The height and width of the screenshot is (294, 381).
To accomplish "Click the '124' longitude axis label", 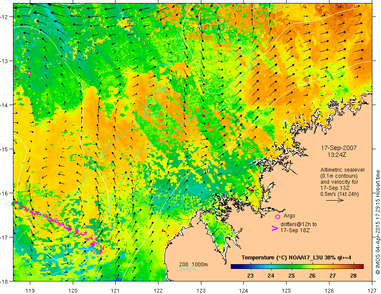I will (244, 291).
